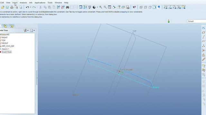The width and height of the screenshot is (206, 115).
Task: Toggle datum planes display icon
Action: 166,7
